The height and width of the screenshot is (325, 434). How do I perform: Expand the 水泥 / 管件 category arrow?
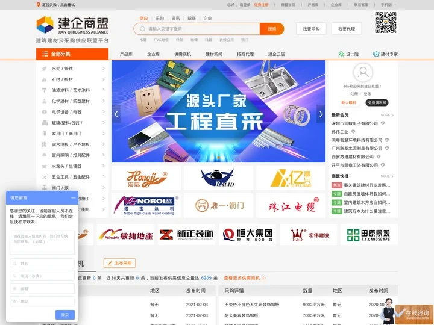(x=104, y=68)
